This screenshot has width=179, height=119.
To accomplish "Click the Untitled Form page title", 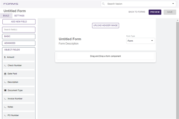I will click(15, 11).
